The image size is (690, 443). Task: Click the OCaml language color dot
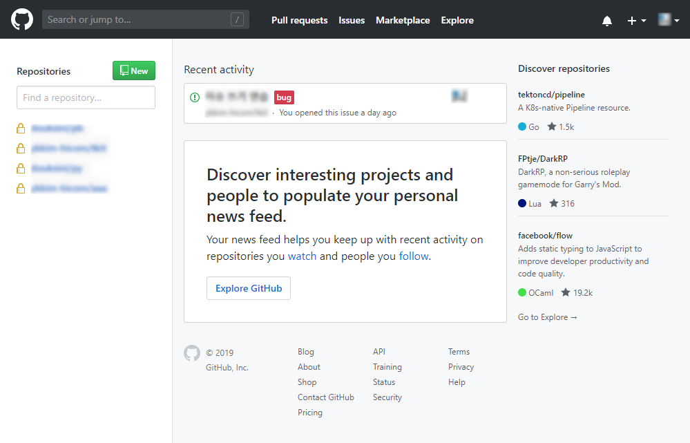[x=522, y=292]
